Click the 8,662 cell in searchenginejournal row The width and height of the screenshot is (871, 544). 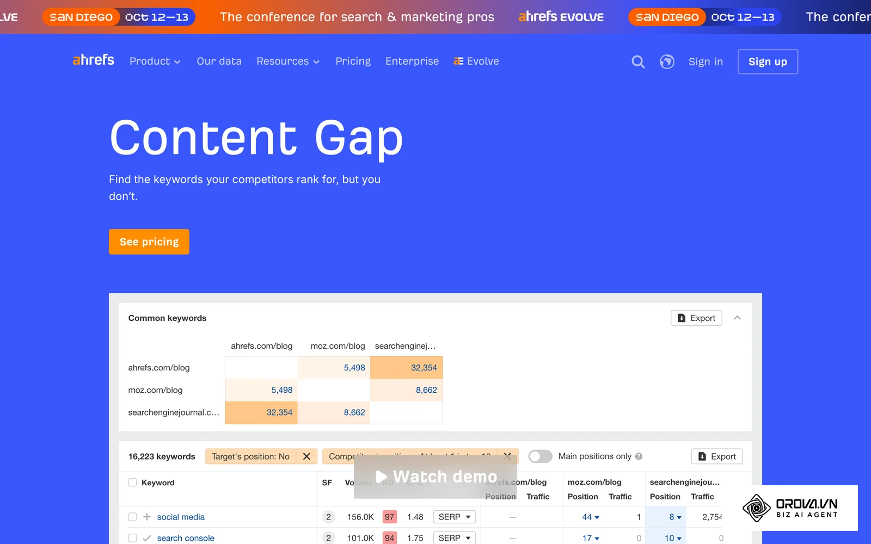[334, 412]
